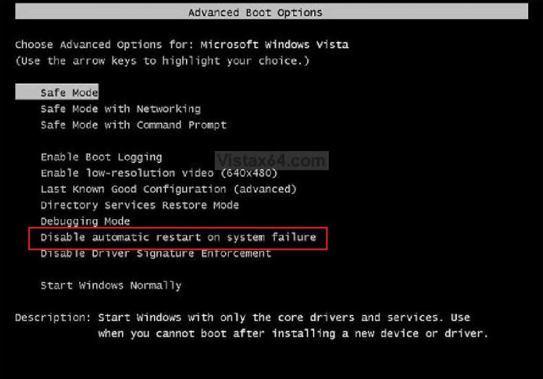Click Disable automatic restart on system failure
Image resolution: width=543 pixels, height=379 pixels.
click(178, 237)
